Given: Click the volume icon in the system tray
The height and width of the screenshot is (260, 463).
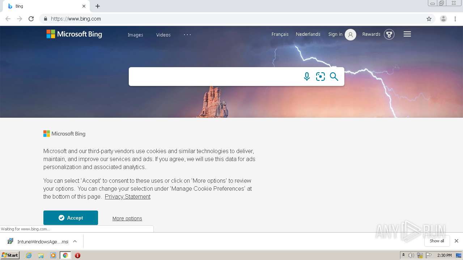Looking at the screenshot, I should coord(411,255).
